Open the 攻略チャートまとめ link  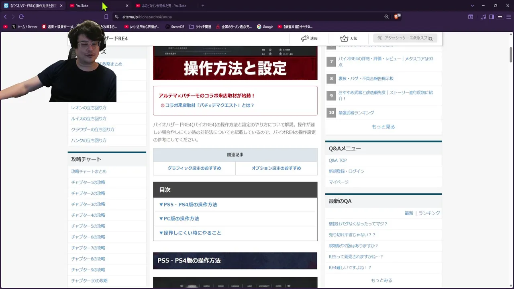(x=89, y=171)
